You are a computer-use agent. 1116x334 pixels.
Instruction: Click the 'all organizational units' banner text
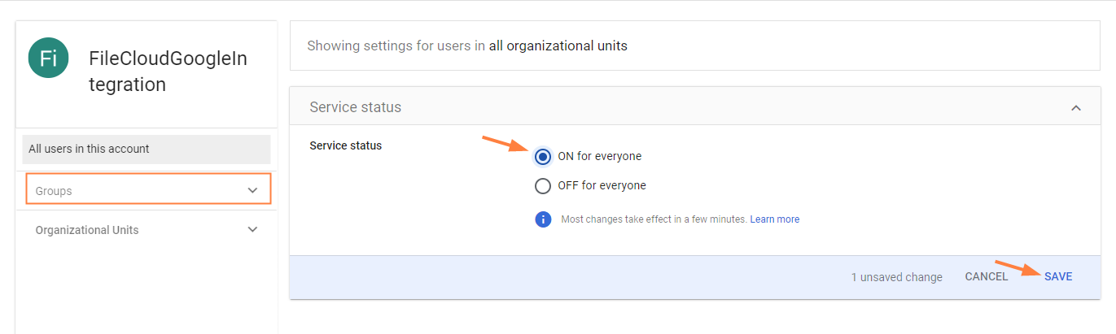558,46
